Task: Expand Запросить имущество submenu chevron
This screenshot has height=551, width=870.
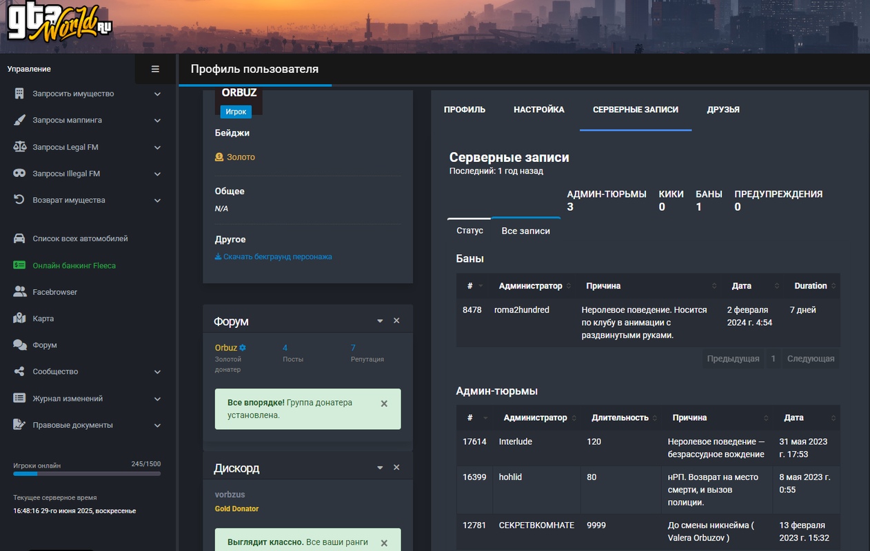Action: 157,94
